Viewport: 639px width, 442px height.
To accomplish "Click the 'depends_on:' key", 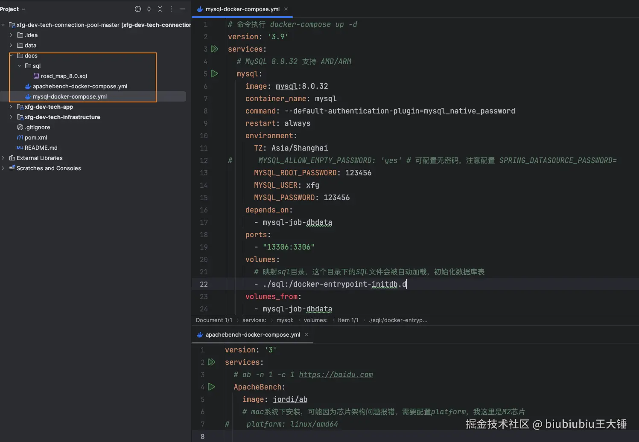I will [269, 210].
